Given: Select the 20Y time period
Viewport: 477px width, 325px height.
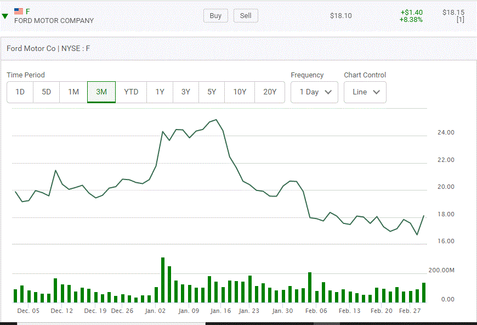Looking at the screenshot, I should click(x=270, y=92).
